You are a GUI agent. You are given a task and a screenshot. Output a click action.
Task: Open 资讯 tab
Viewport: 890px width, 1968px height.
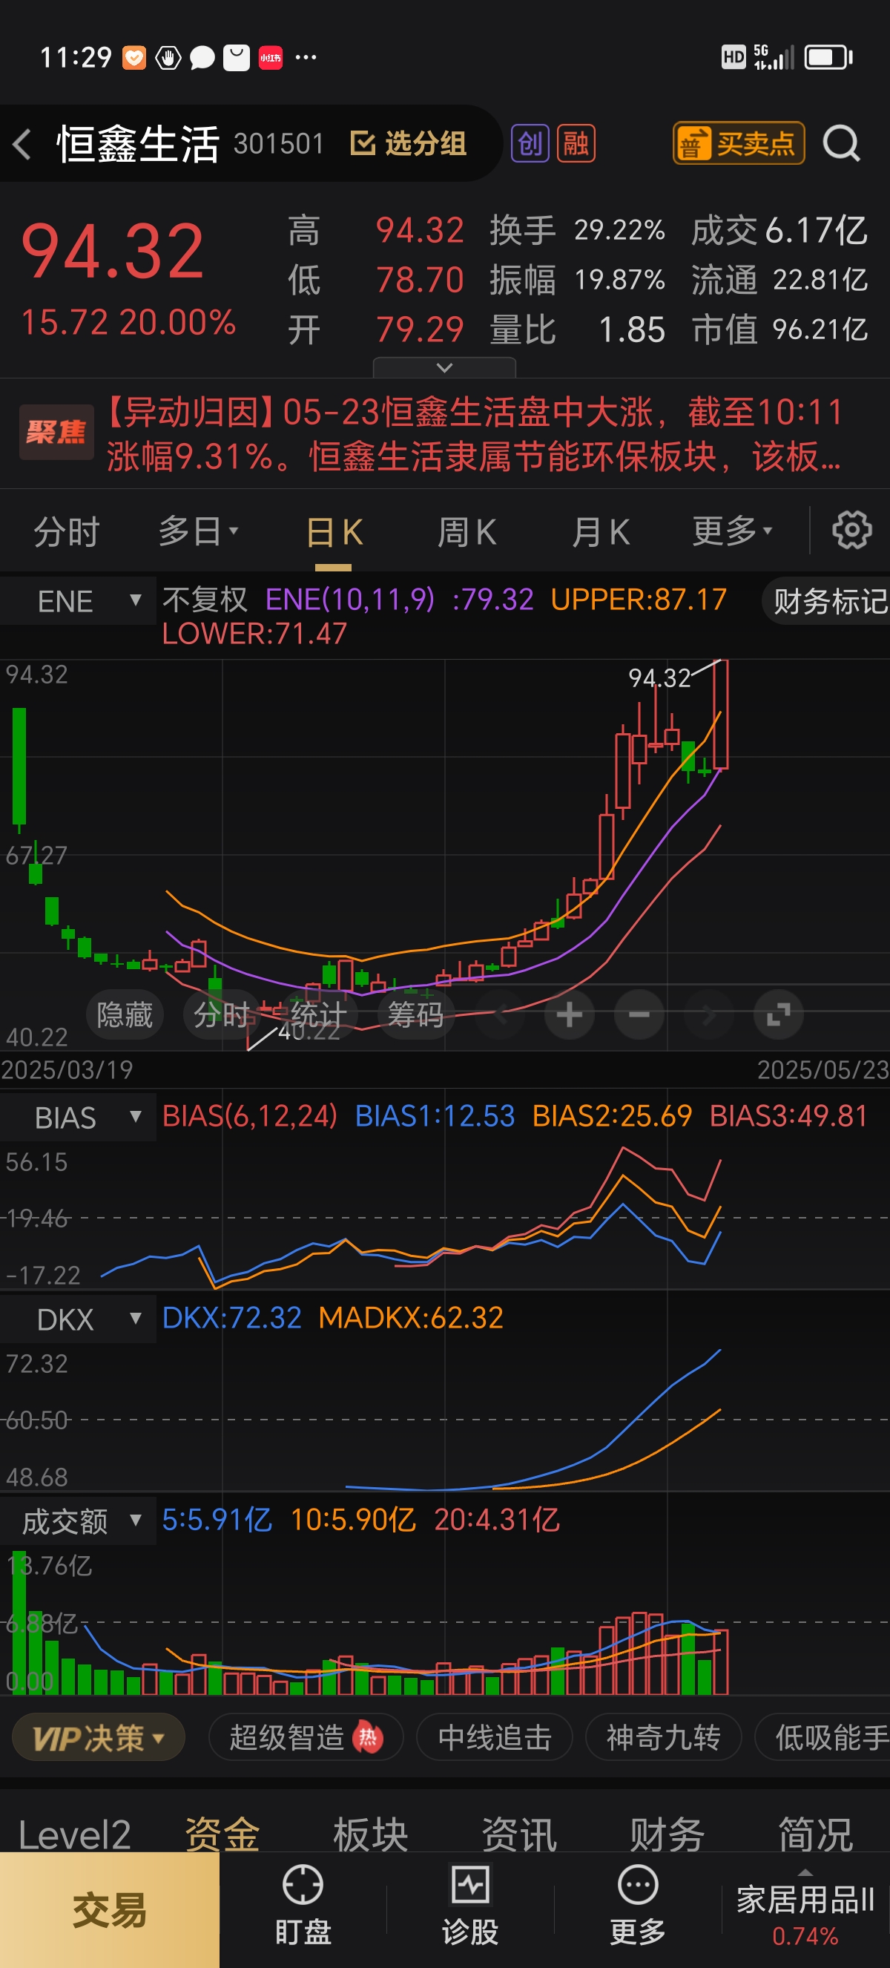pos(519,1834)
